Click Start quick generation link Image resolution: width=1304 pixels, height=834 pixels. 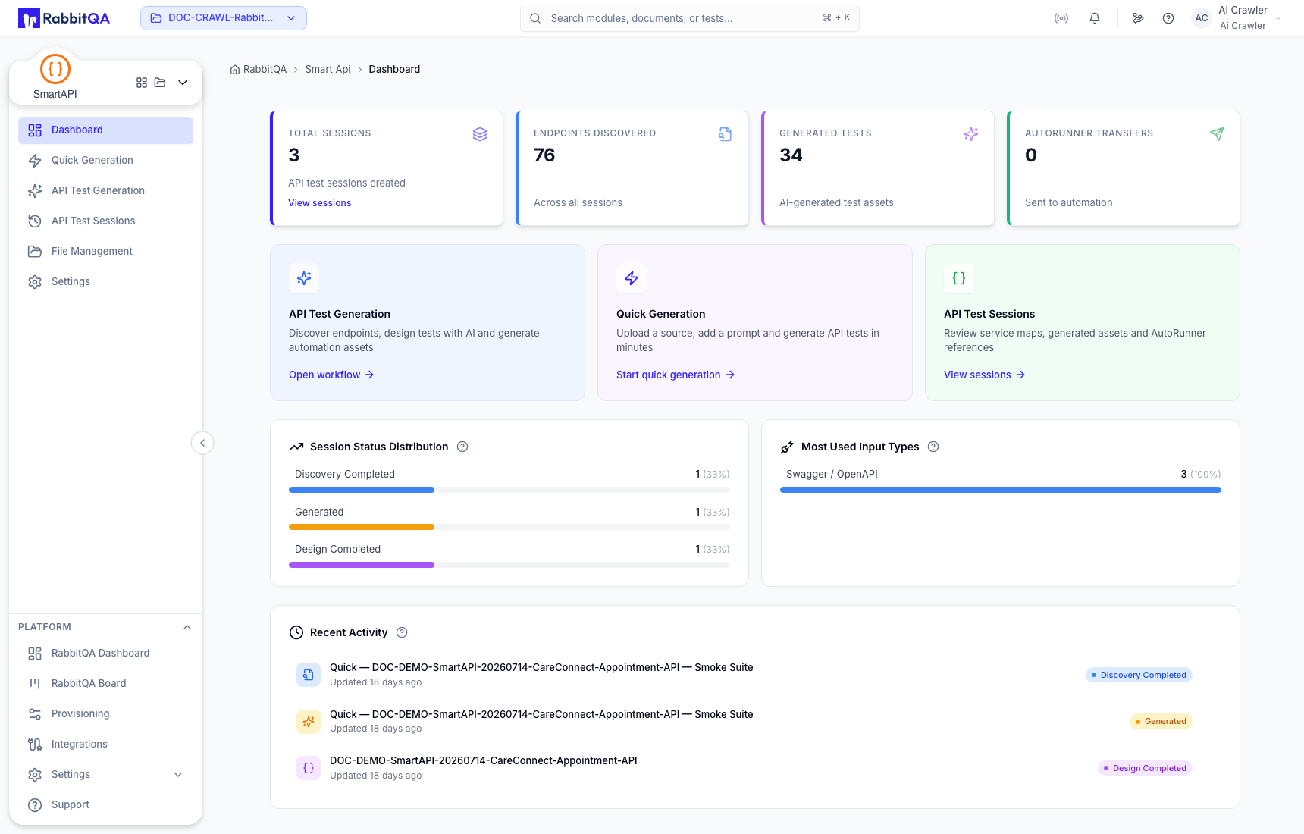pos(676,375)
